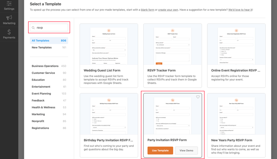Filter by Business Operations category
The image size is (277, 159).
tap(49, 66)
